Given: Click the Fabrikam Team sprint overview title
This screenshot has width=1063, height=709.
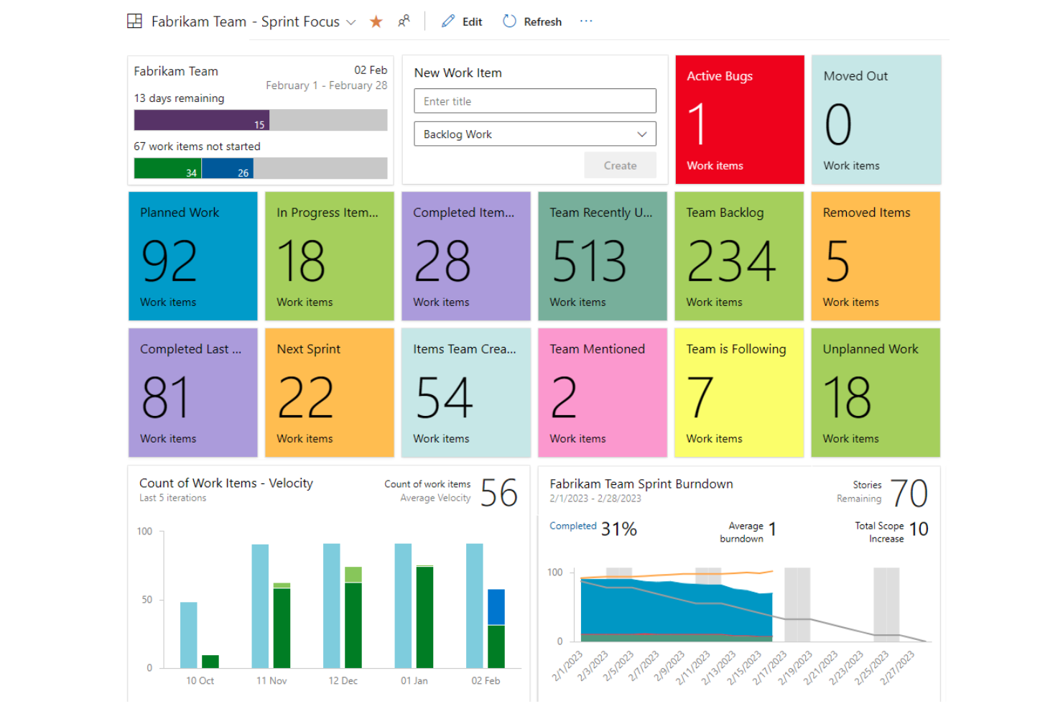Looking at the screenshot, I should click(176, 71).
